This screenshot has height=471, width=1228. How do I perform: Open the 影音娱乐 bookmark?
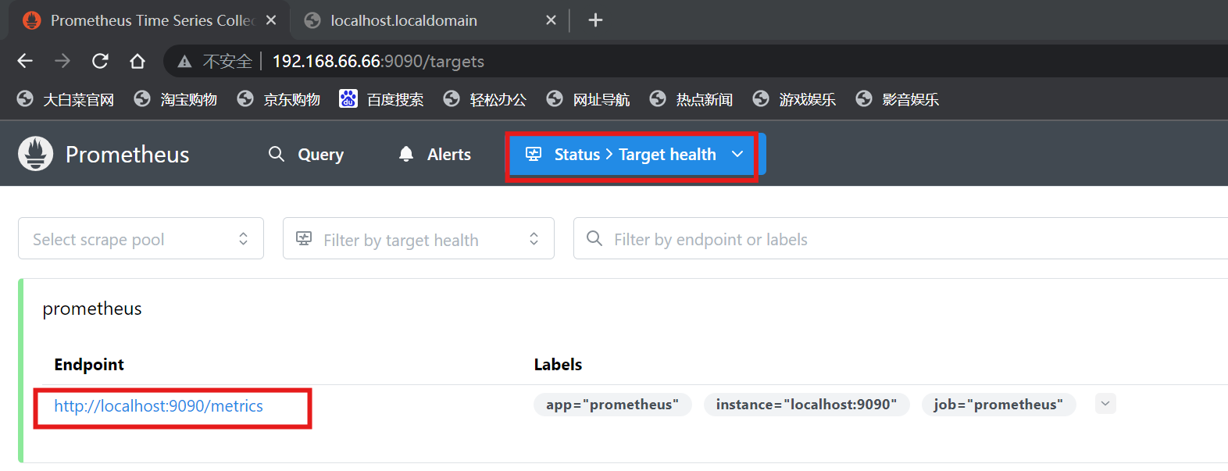[x=897, y=99]
